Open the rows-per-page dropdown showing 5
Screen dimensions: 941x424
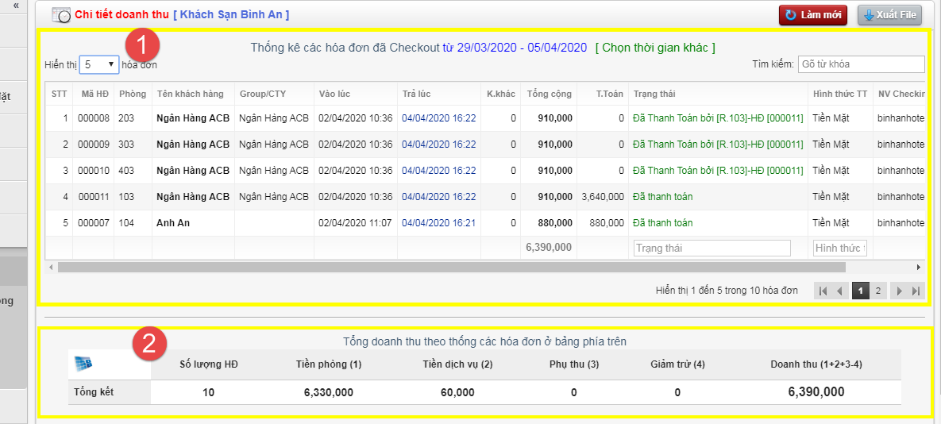click(x=99, y=64)
